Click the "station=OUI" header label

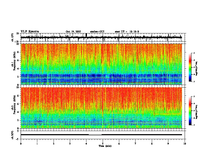(x=97, y=32)
